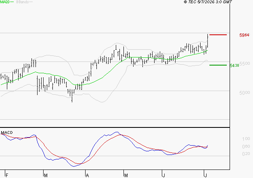Click the MA20 legend label

point(5,2)
